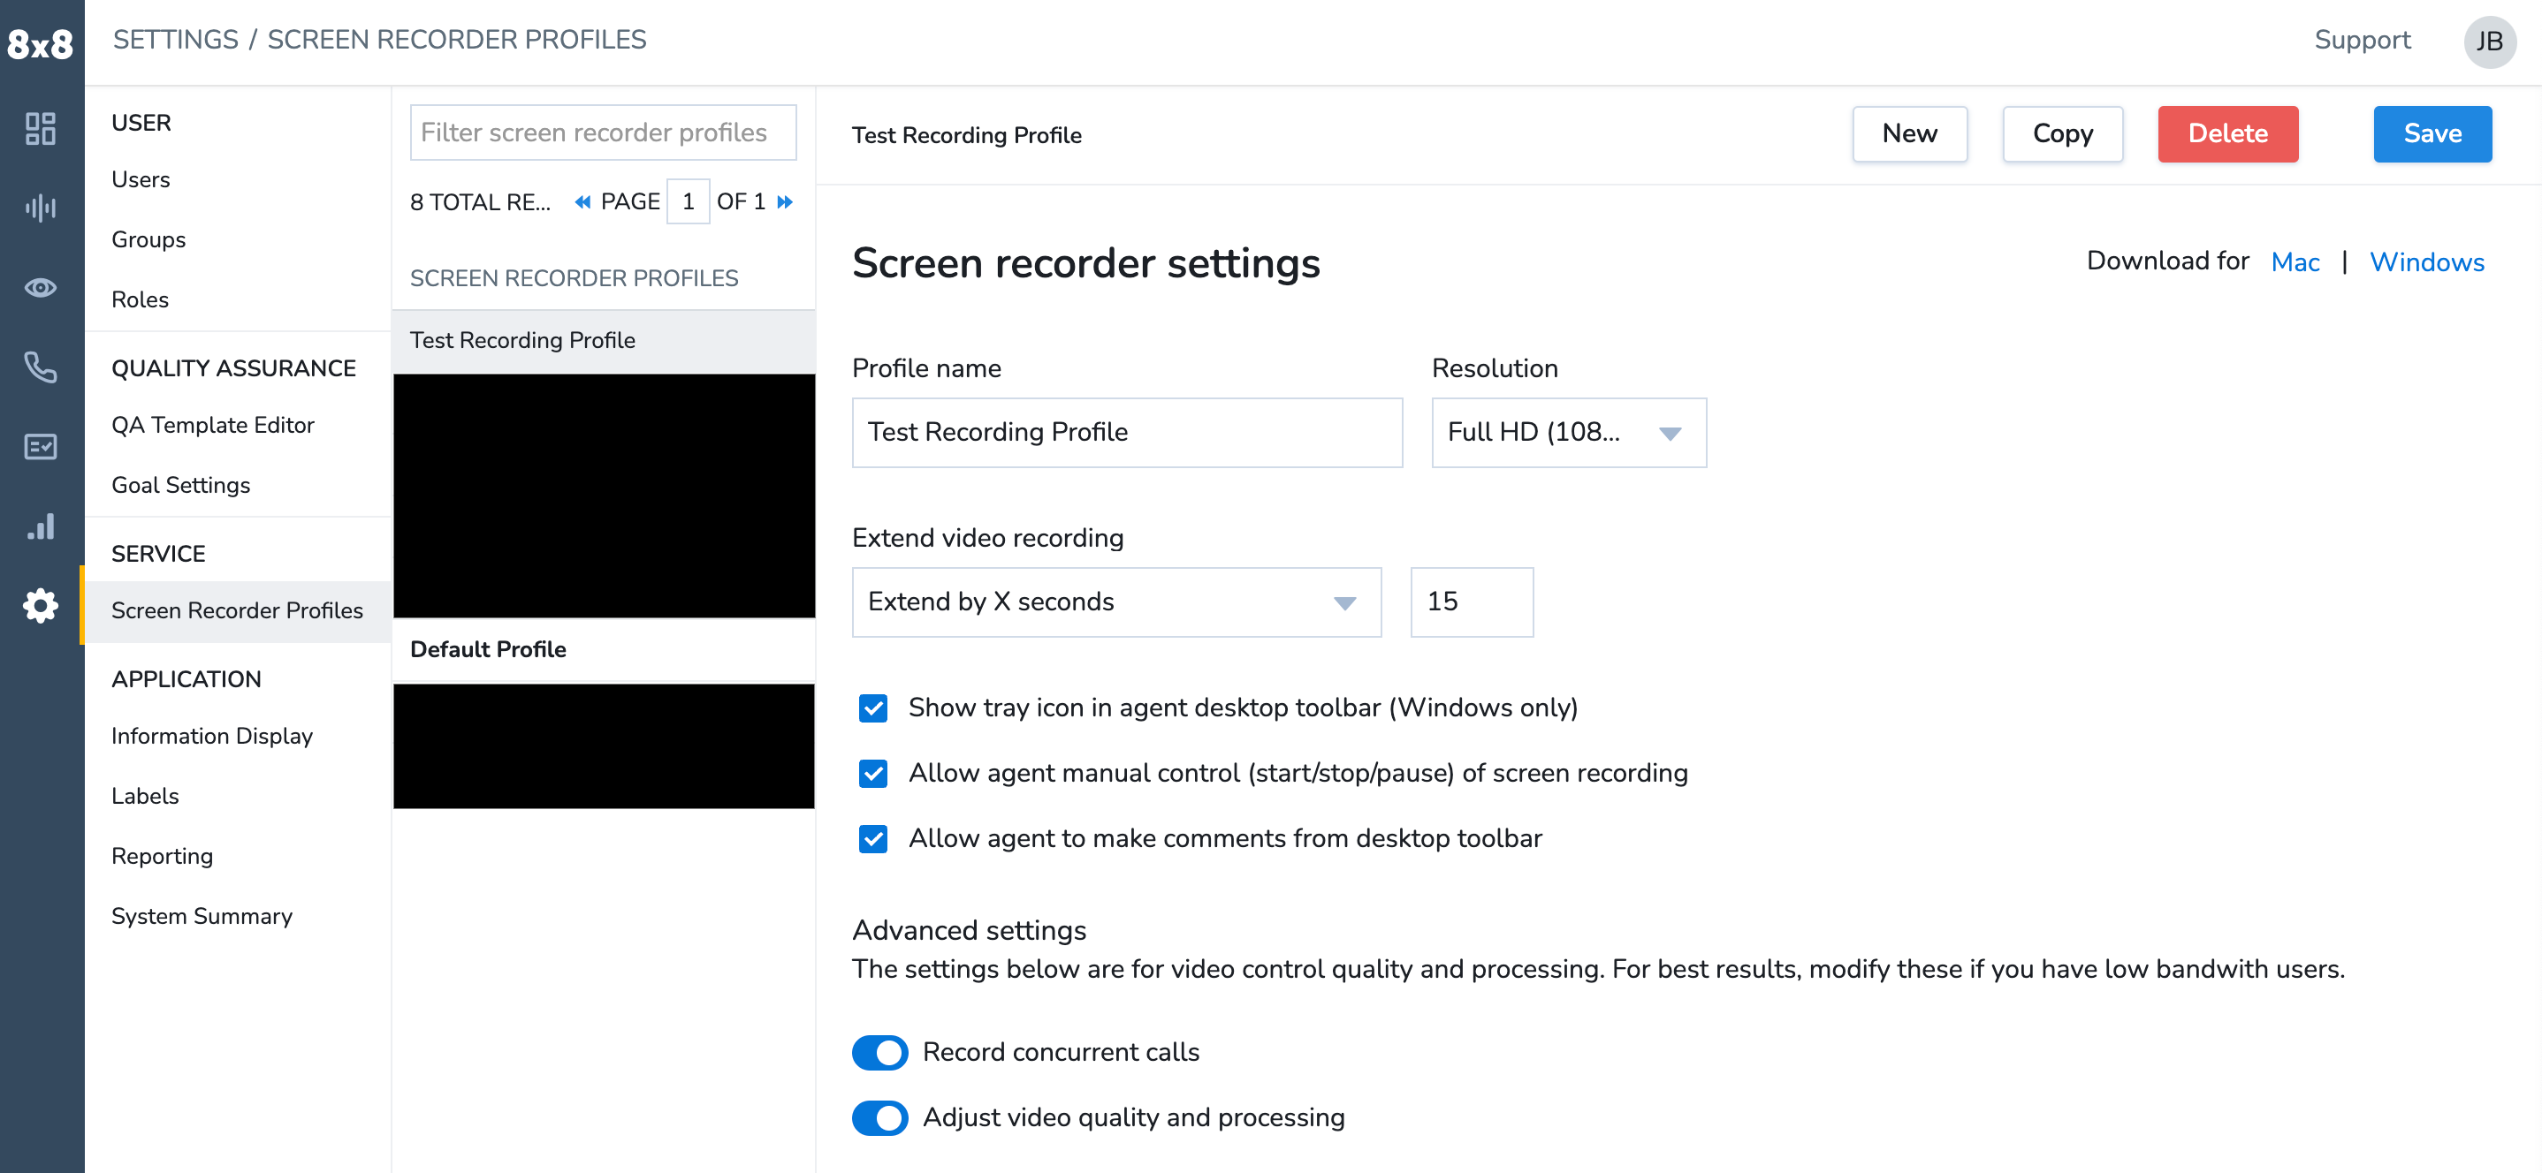Image resolution: width=2542 pixels, height=1173 pixels.
Task: Click the SCREEN RECORDER PROFILES list header
Action: pos(574,279)
